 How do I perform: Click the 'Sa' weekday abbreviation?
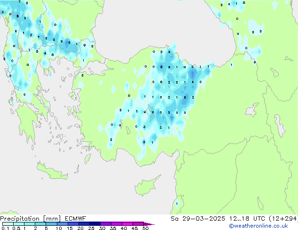174,219
